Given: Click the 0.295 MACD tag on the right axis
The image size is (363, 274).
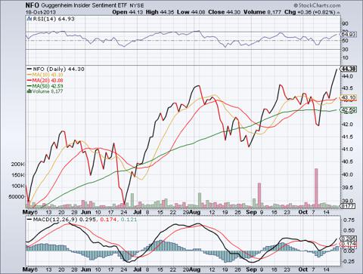Looking at the screenshot, I should click(349, 239).
